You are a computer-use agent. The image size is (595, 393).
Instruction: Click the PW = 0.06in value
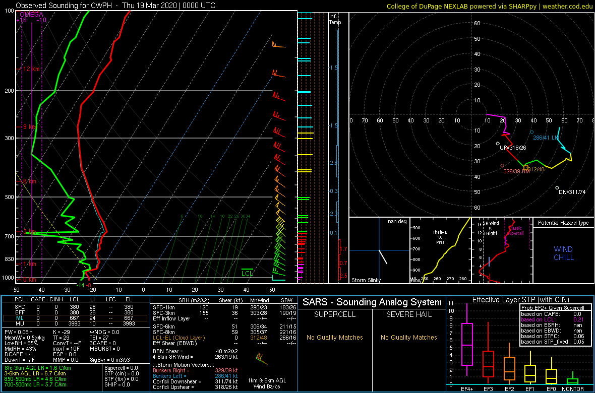pyautogui.click(x=22, y=333)
